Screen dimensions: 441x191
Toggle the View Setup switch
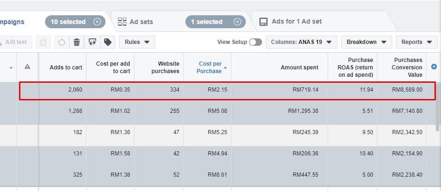[x=255, y=42]
